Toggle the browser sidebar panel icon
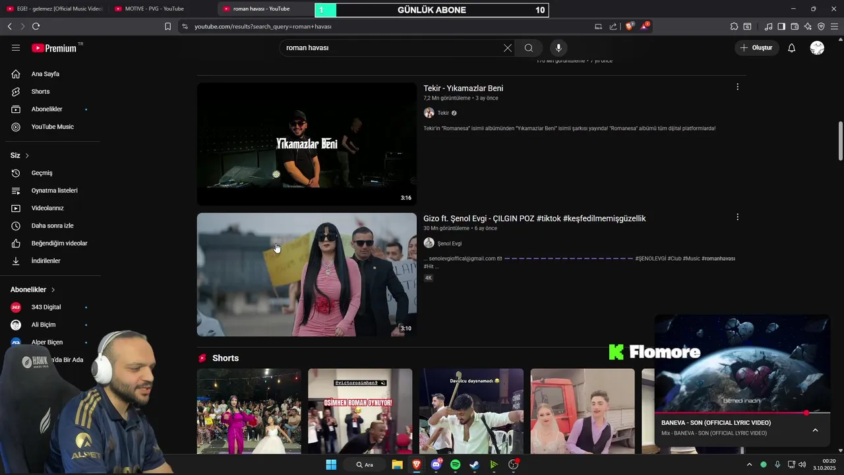Viewport: 844px width, 475px height. coord(781,26)
